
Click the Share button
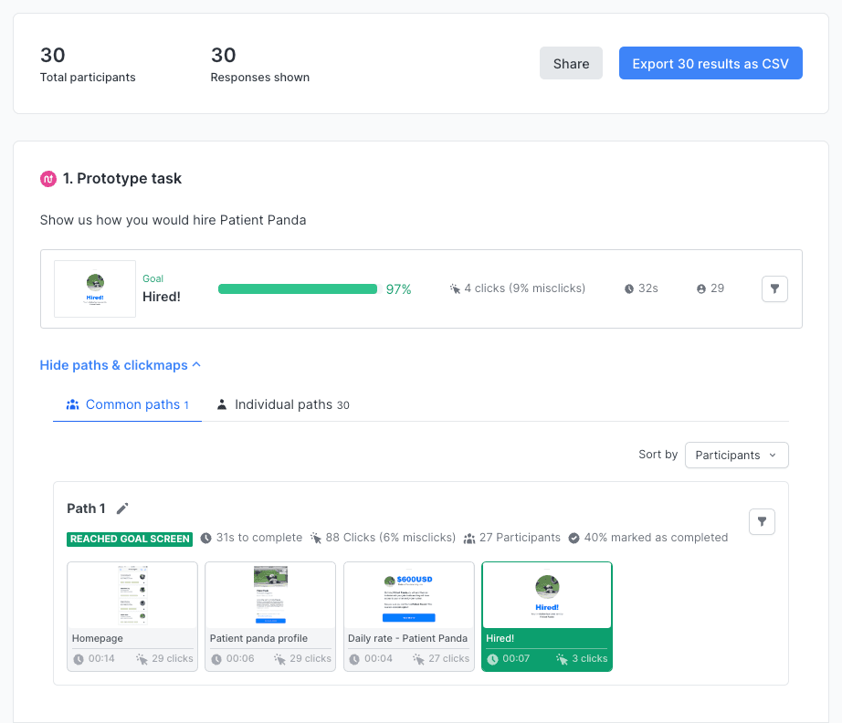click(x=571, y=63)
